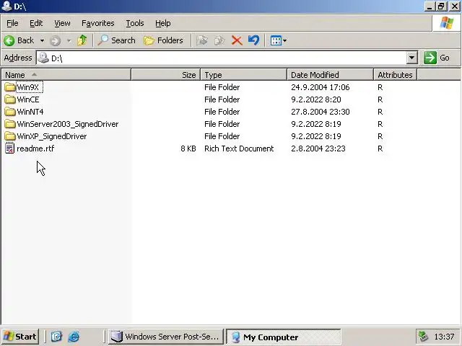This screenshot has height=346, width=462.
Task: Select the WinCE folder icon
Action: 9,99
